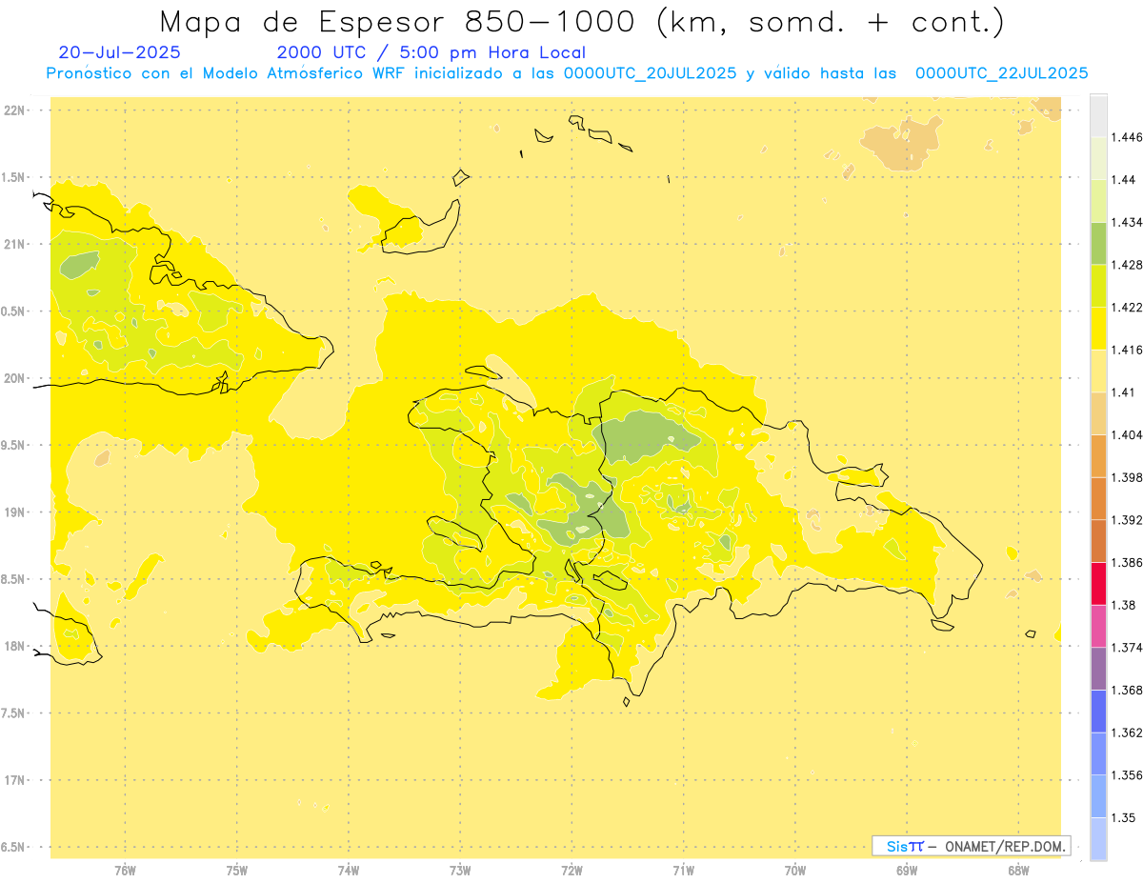This screenshot has width=1143, height=883.
Task: Click the colorbar value "1.35"
Action: point(1124,817)
